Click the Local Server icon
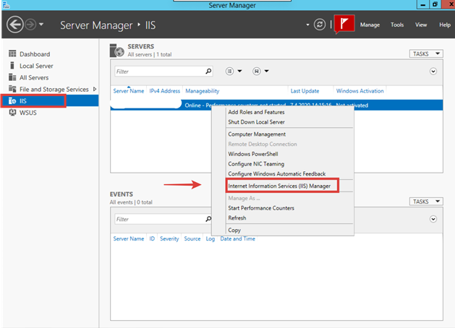Viewport: 455px width, 328px height. pos(12,66)
